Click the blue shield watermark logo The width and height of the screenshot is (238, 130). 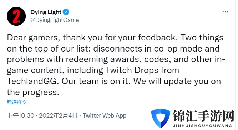point(161,118)
